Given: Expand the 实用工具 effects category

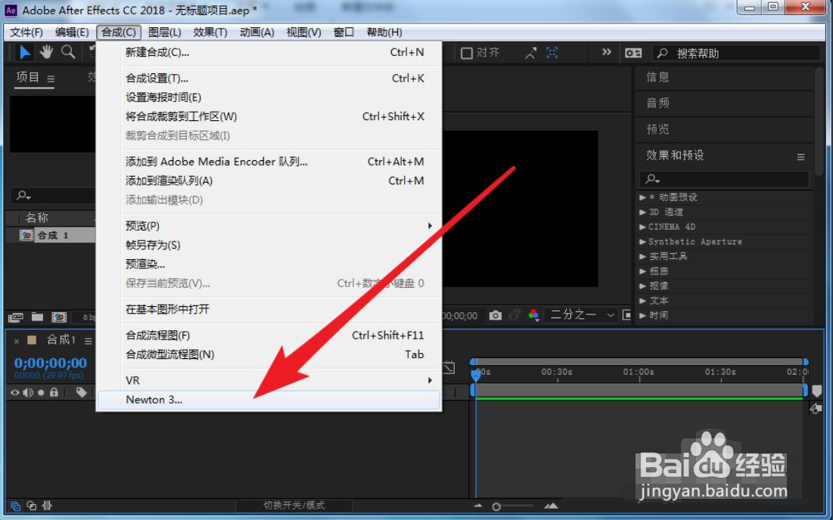Looking at the screenshot, I should [x=642, y=256].
